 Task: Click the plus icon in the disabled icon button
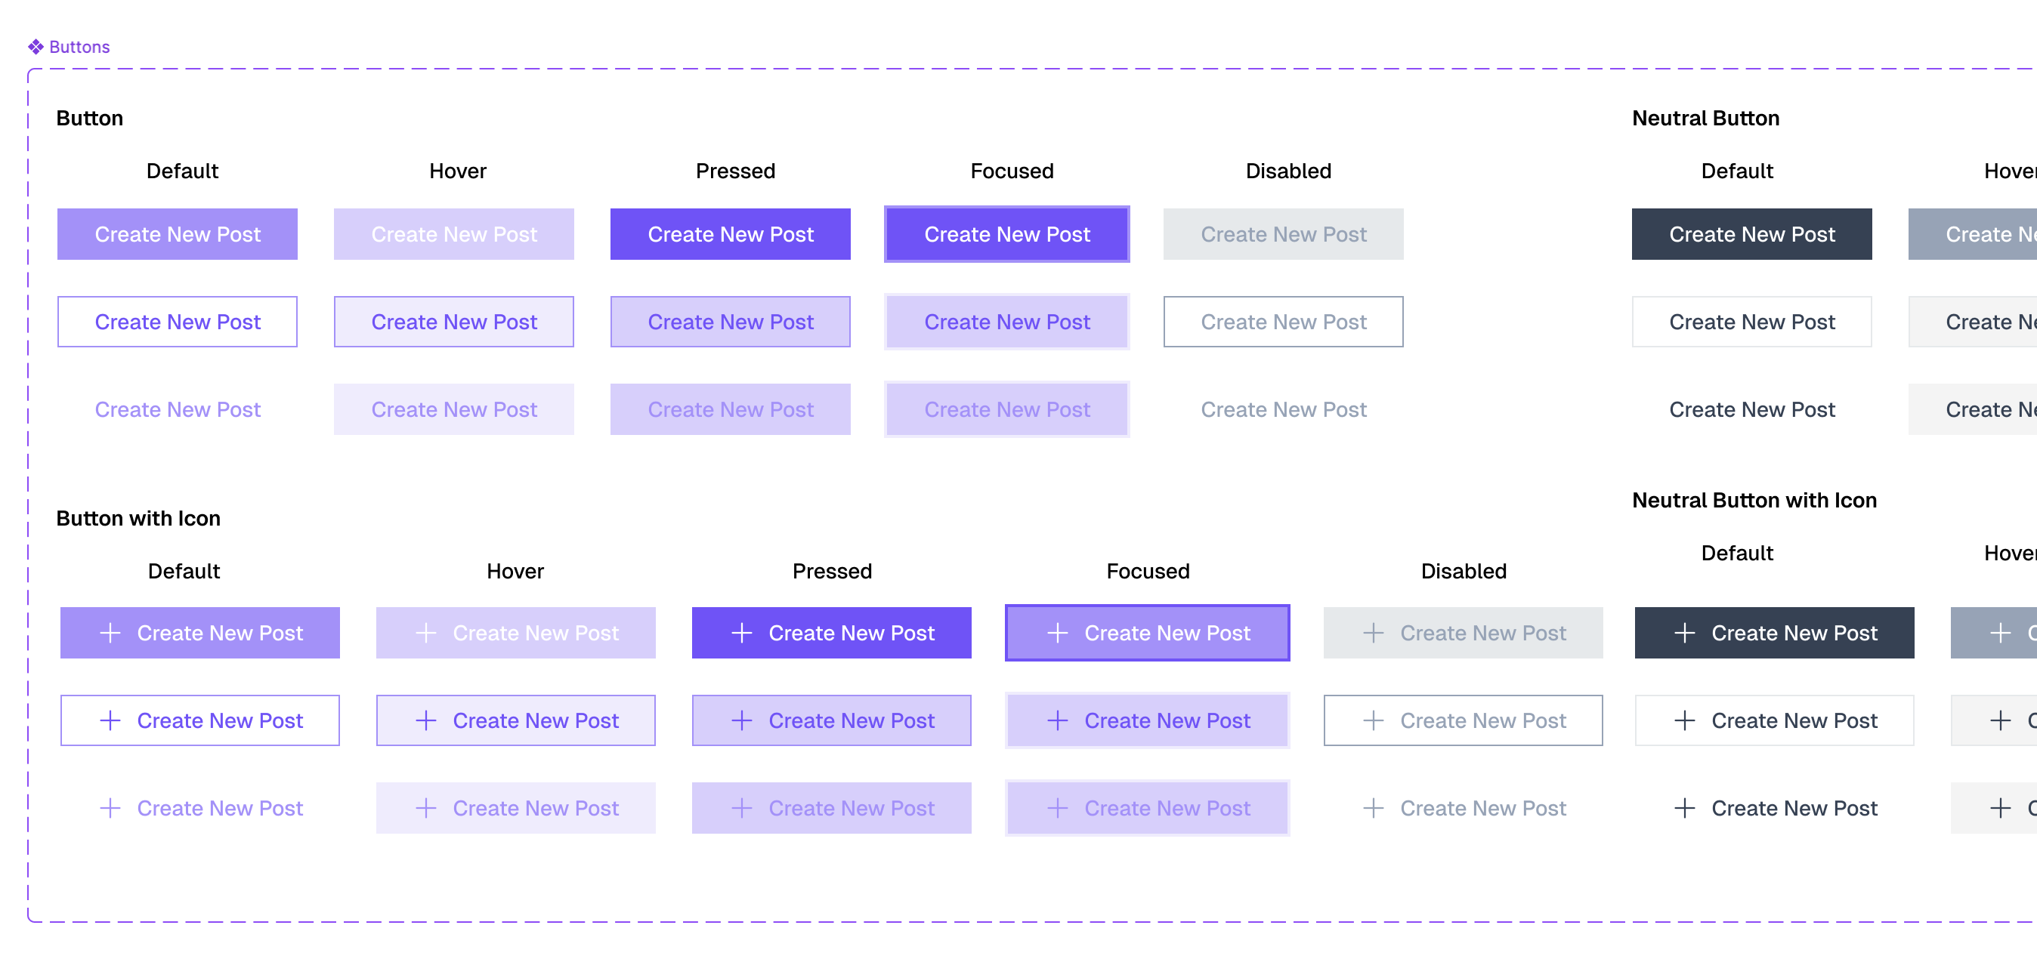coord(1374,632)
